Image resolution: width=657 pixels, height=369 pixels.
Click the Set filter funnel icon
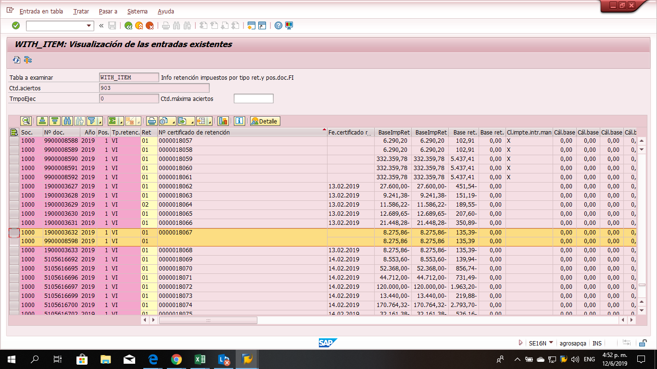click(x=91, y=121)
